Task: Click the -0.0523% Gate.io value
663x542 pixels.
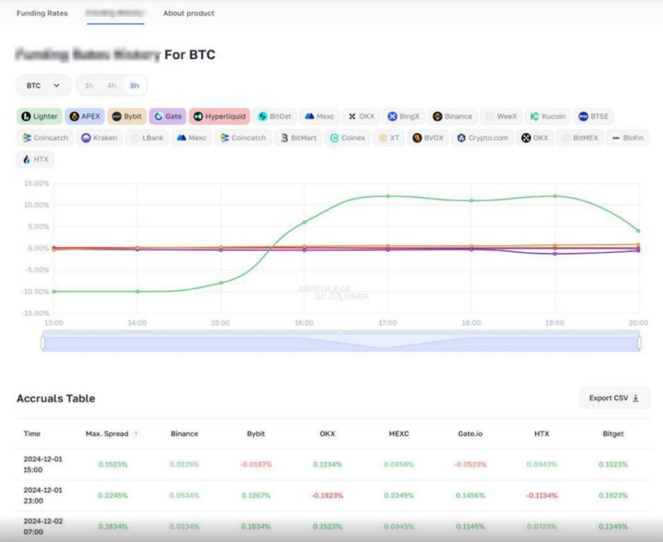Action: [x=470, y=465]
